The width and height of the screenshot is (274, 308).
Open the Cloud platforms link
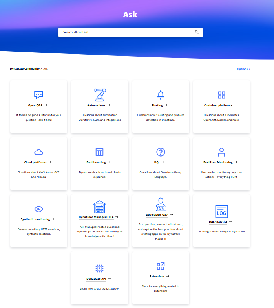pyautogui.click(x=35, y=162)
